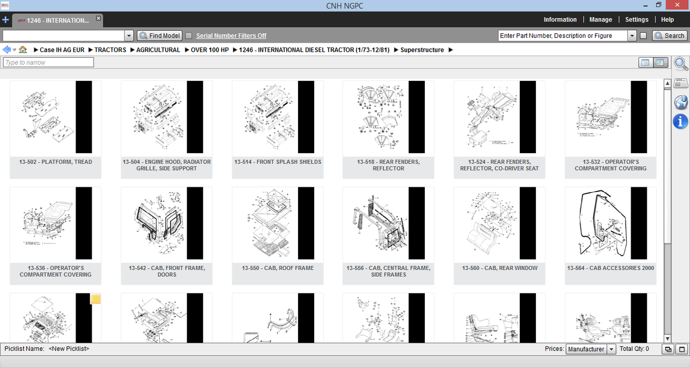Open 13-564 - CAB ACCESSORIES 2000 thumbnail
Screen dimensions: 690x368
pyautogui.click(x=611, y=235)
